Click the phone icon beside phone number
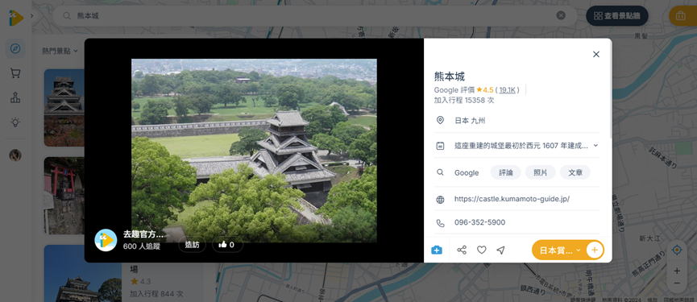 (x=440, y=223)
